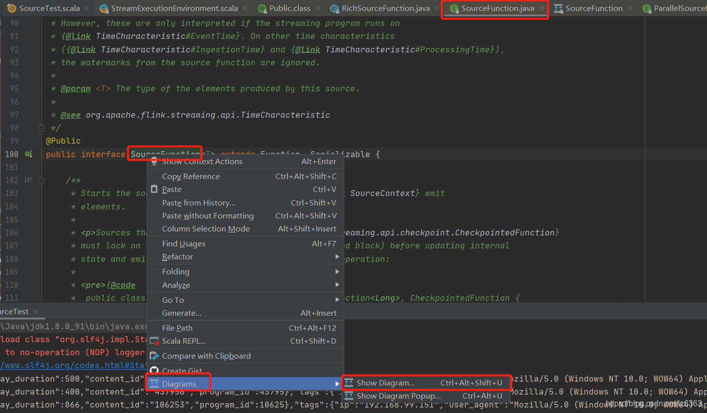Click the class icon on RichSourceFunction.java tab
This screenshot has width=707, height=413.
pos(334,8)
